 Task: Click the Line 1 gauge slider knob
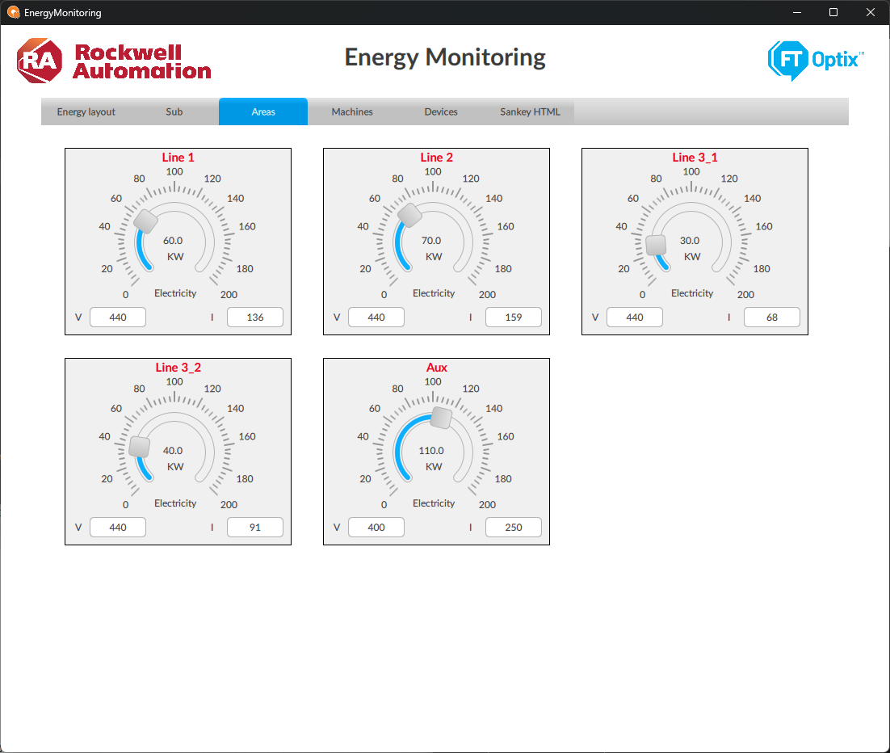coord(146,220)
